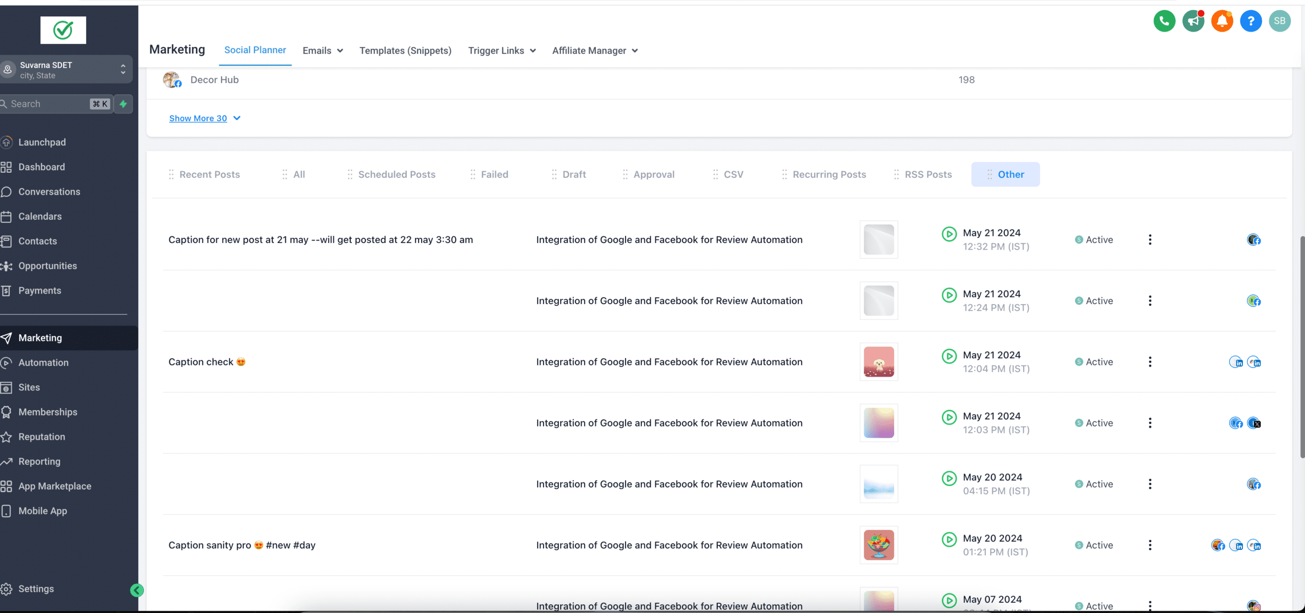1305x613 pixels.
Task: Open three-dot menu for 12:03 PM post
Action: pyautogui.click(x=1150, y=423)
